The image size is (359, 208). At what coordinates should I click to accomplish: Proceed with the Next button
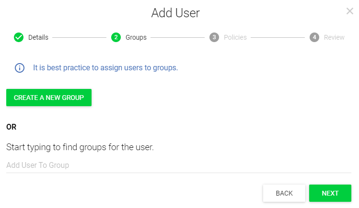(x=330, y=193)
